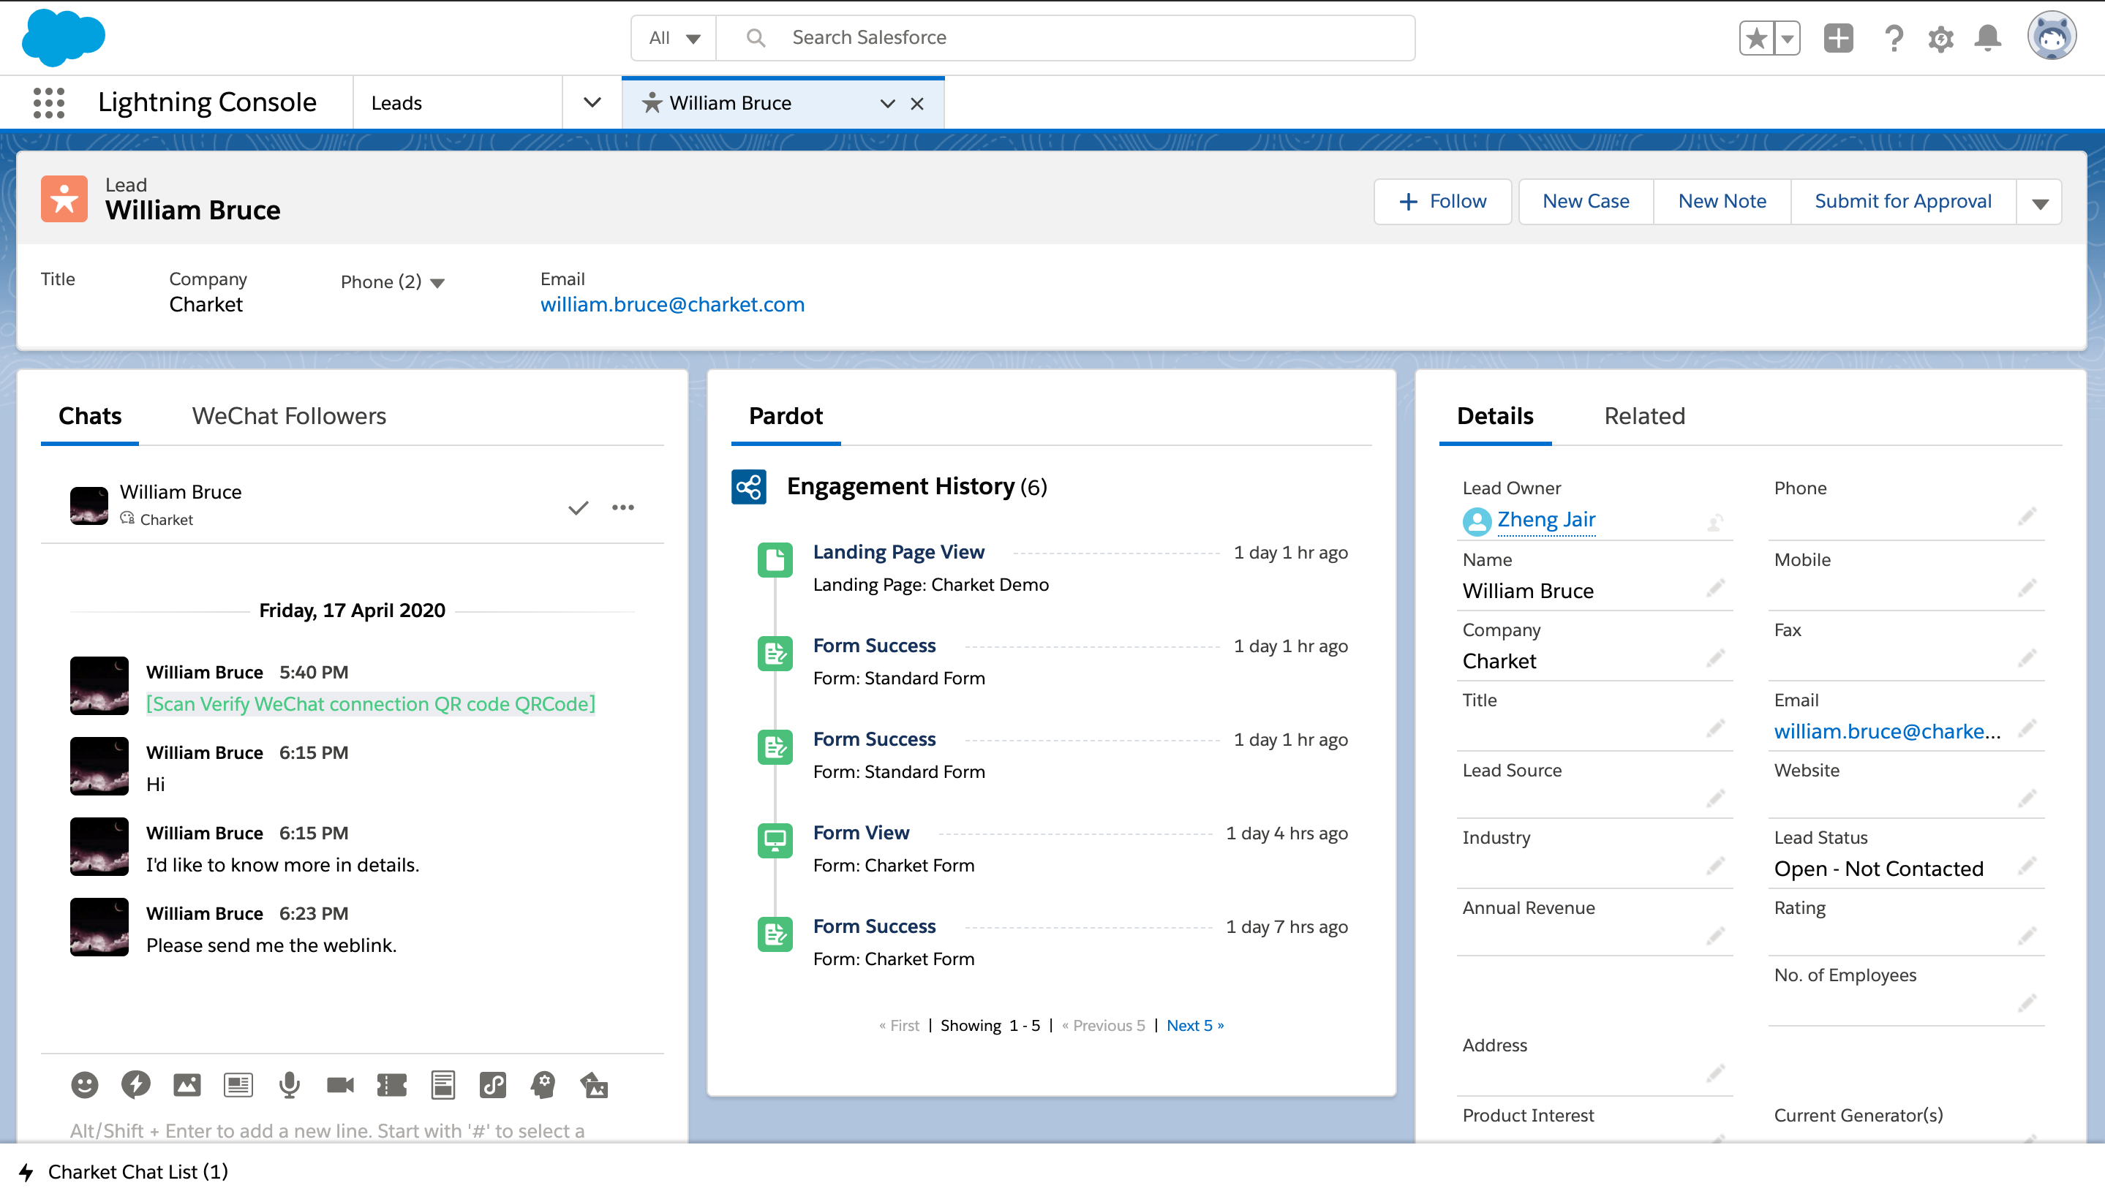The height and width of the screenshot is (1202, 2105).
Task: Expand the Phone (2) dropdown
Action: [x=437, y=283]
